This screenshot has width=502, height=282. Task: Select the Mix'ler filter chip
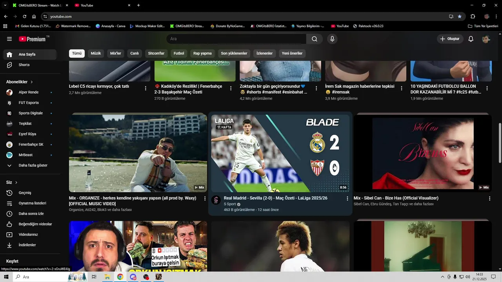116,53
